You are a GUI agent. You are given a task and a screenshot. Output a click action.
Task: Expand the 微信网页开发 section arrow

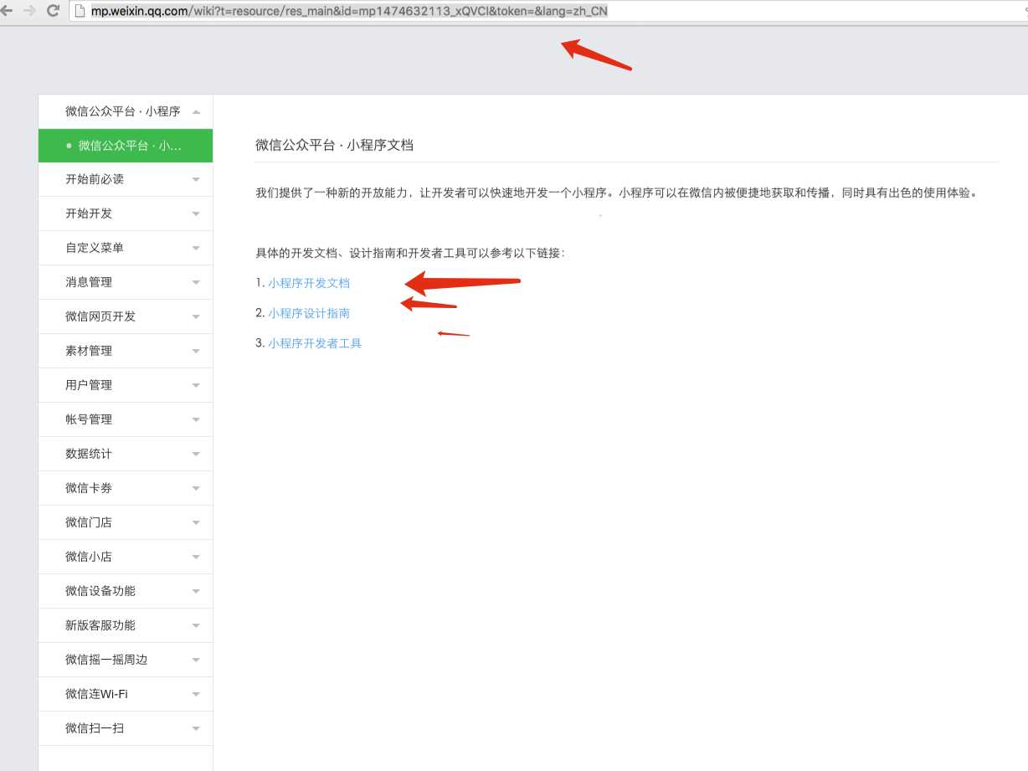tap(196, 316)
